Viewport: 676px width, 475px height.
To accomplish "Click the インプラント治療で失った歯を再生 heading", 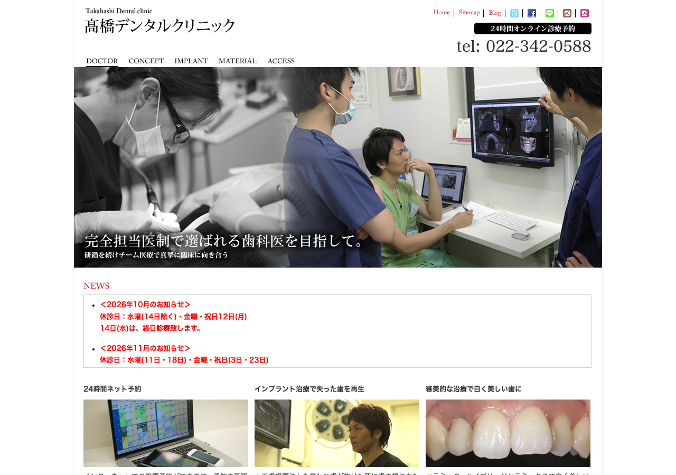I will coord(309,389).
